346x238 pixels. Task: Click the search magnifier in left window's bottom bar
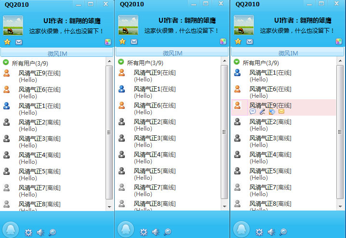[x=53, y=232]
